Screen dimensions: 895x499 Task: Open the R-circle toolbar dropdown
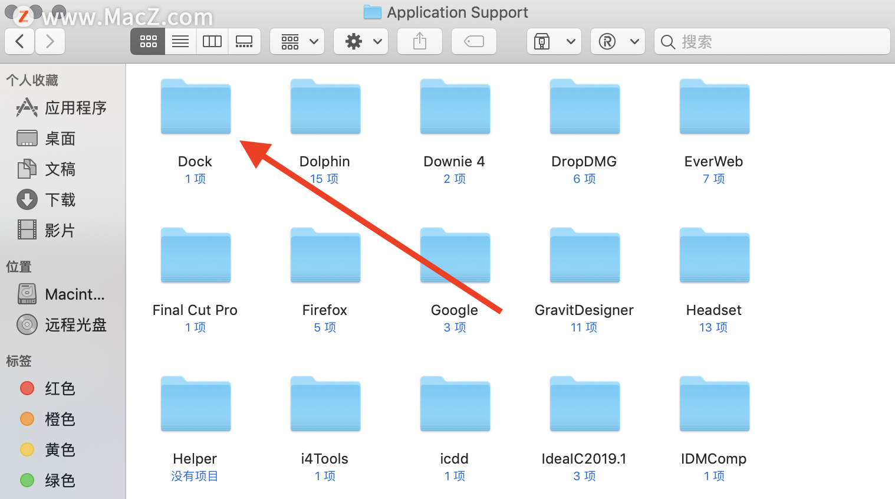[618, 41]
